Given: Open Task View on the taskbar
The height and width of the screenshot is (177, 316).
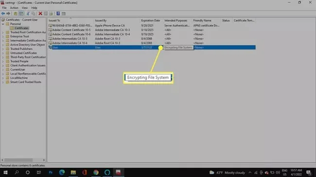Looking at the screenshot, I should (39, 173).
